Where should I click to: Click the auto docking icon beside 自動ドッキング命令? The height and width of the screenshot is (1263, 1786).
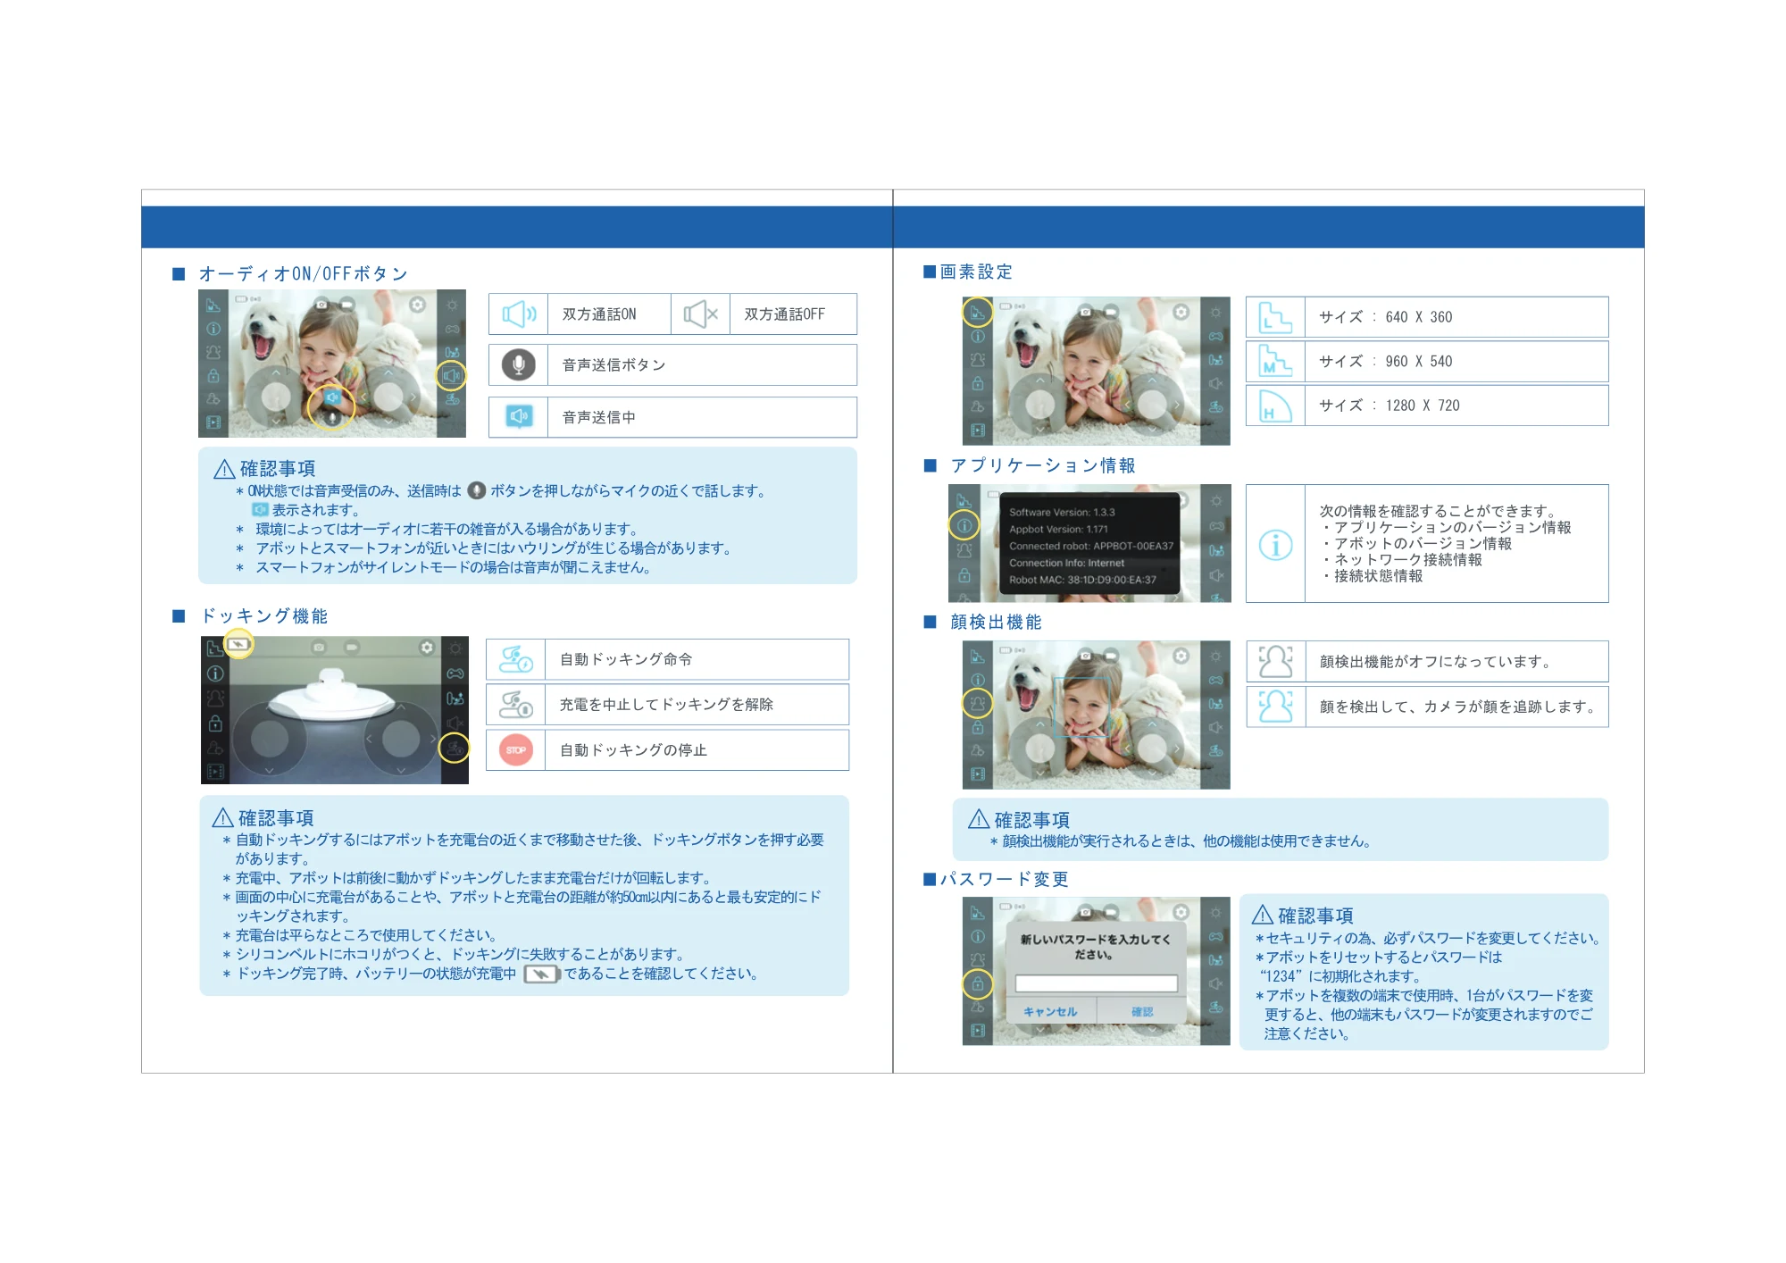(515, 659)
